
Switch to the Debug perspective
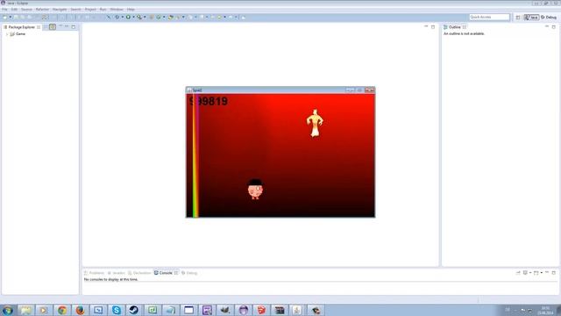pyautogui.click(x=549, y=18)
